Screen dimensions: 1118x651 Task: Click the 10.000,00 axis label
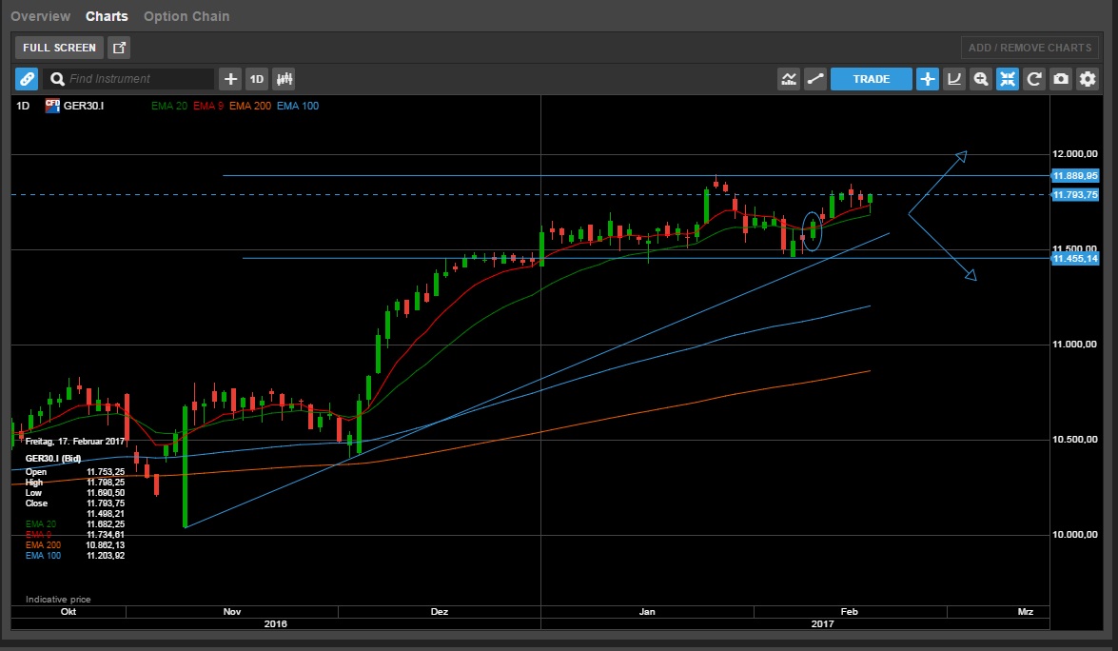[1074, 535]
